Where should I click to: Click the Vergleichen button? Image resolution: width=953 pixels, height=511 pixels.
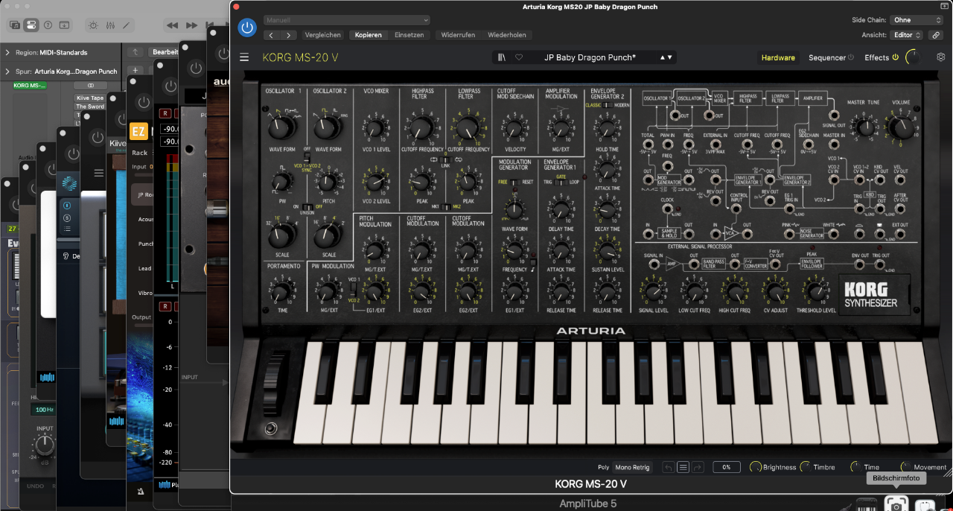point(323,35)
